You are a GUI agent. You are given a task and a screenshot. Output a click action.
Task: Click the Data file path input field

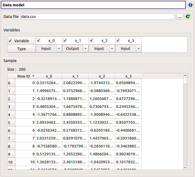pos(97,17)
